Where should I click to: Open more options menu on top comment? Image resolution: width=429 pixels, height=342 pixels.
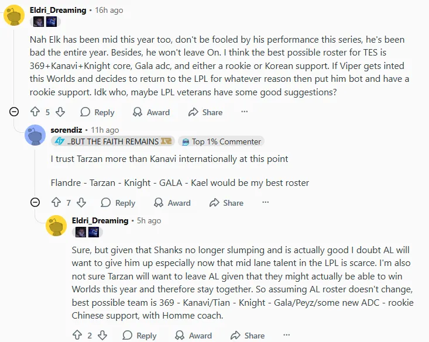(244, 112)
